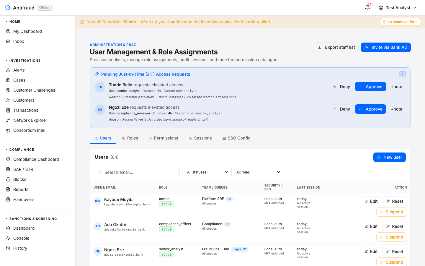Image resolution: width=425 pixels, height=266 pixels.
Task: Click the Consortium Intel megaphone icon
Action: coord(8,130)
